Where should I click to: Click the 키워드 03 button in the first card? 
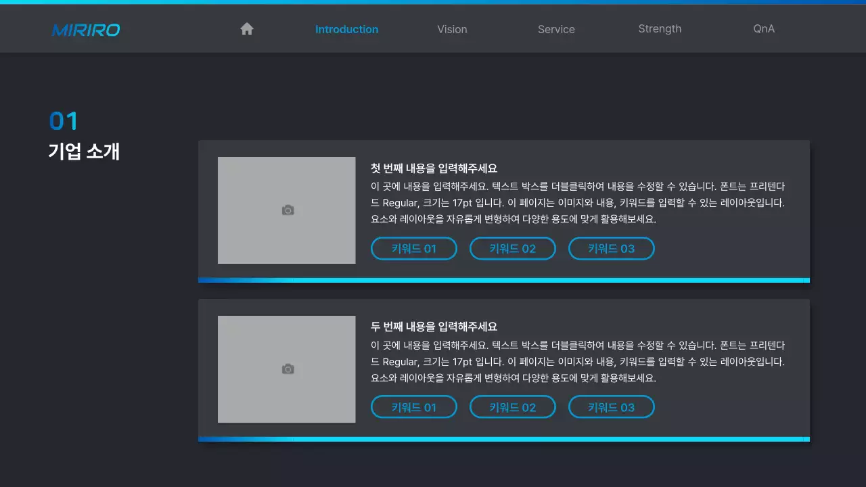pyautogui.click(x=611, y=248)
